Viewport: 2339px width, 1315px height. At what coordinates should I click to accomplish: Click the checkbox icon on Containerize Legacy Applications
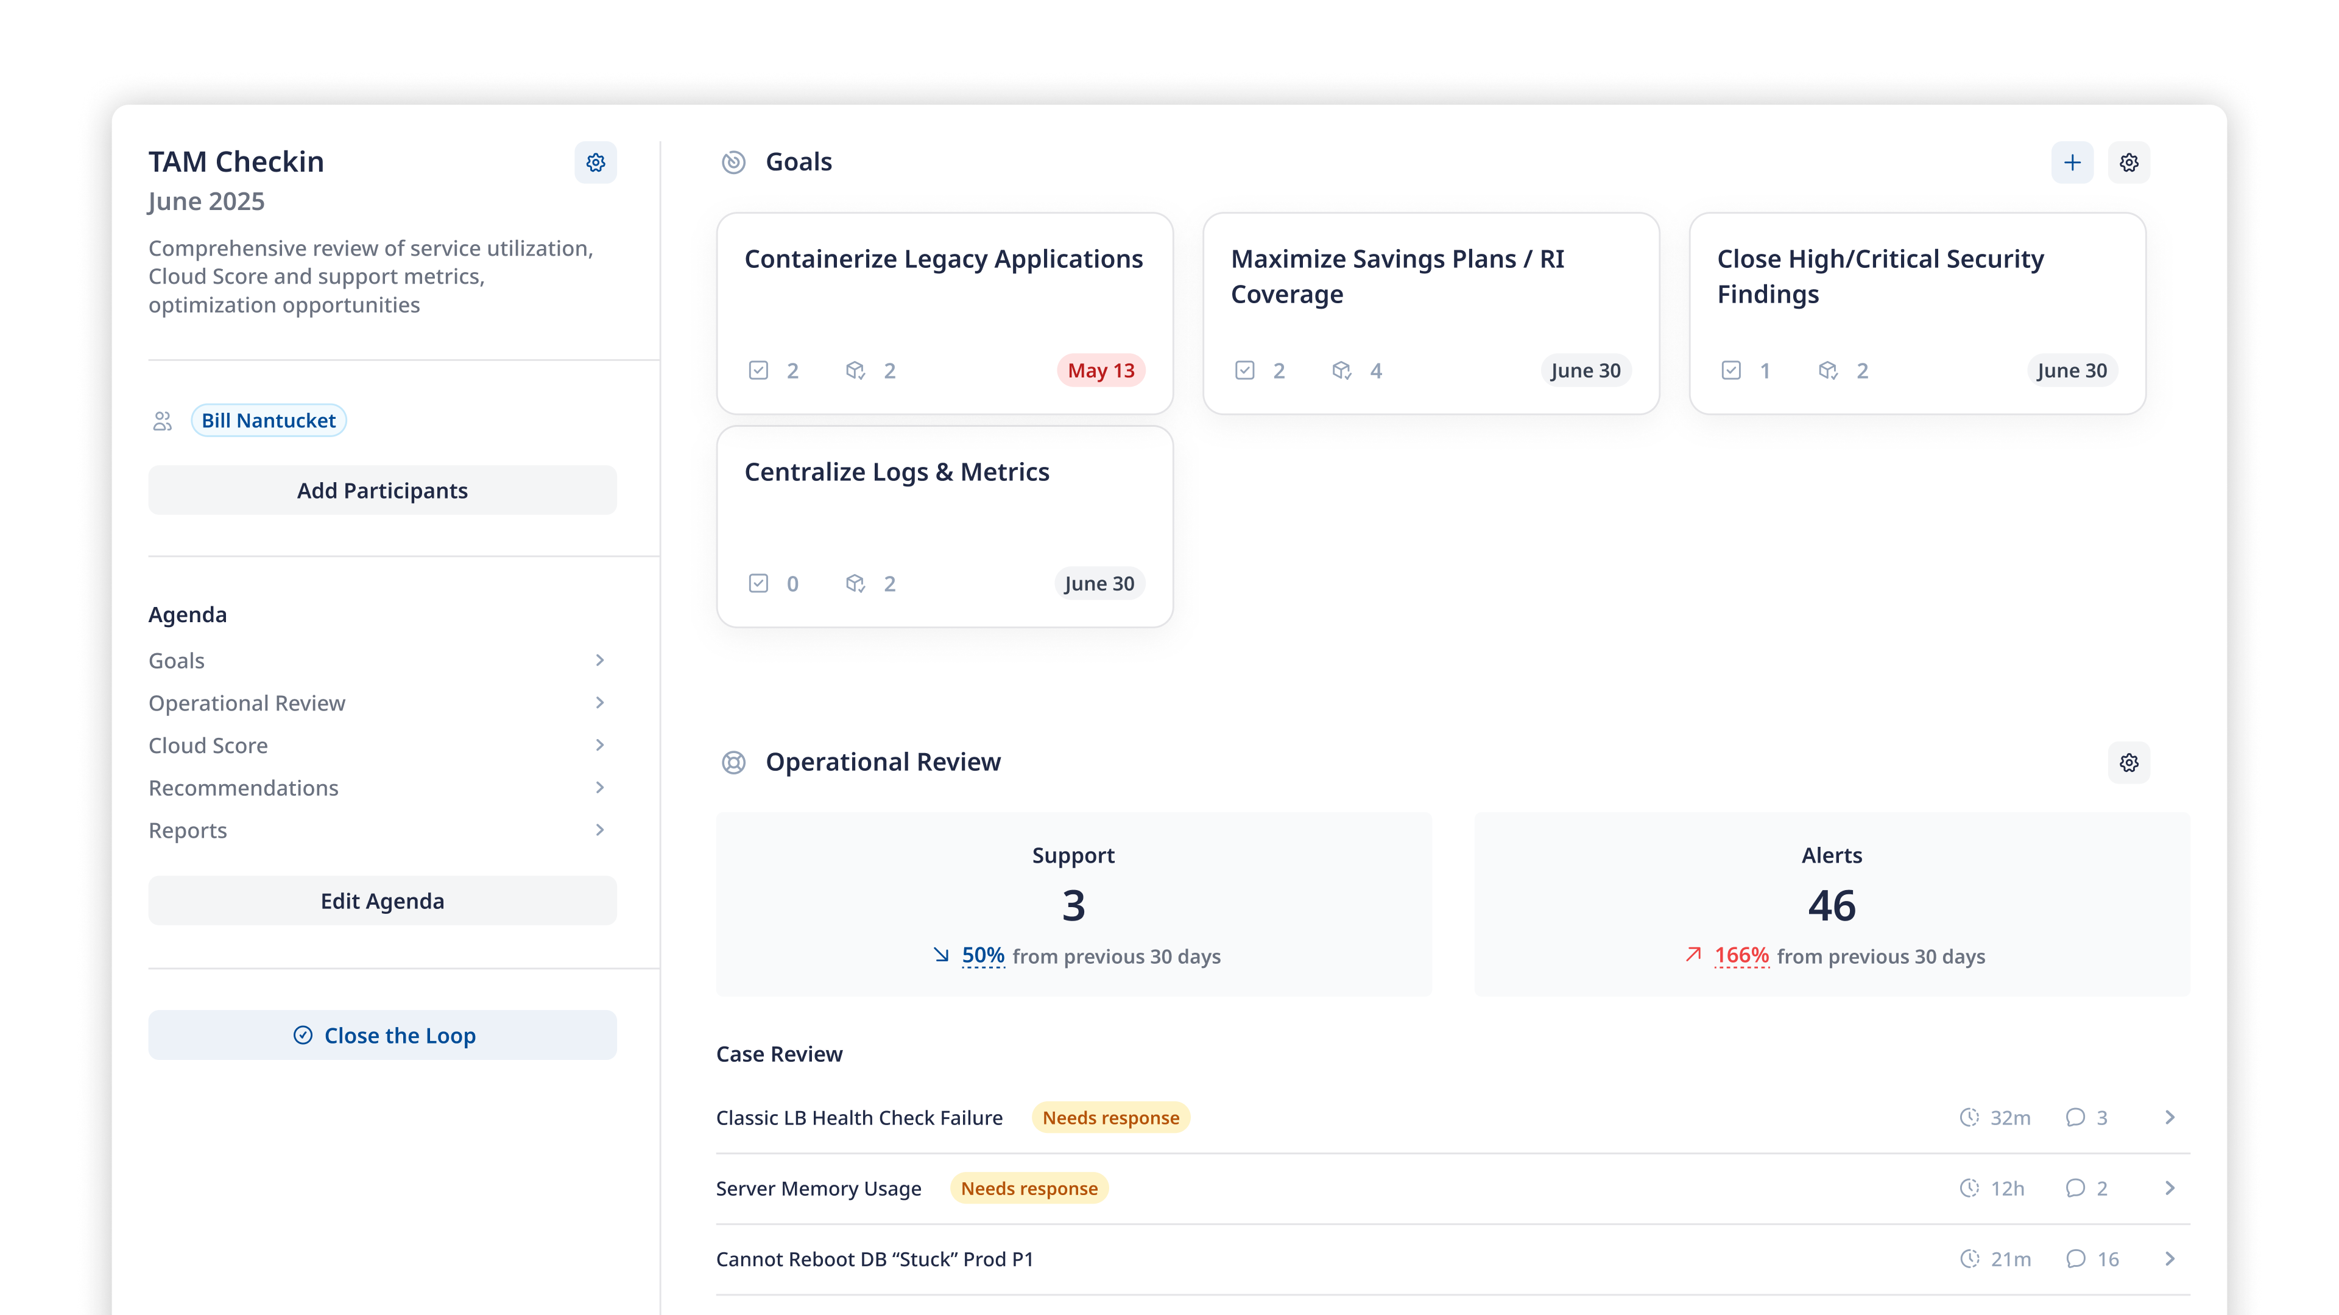(759, 370)
